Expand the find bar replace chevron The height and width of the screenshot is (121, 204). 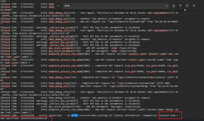[59, 6]
